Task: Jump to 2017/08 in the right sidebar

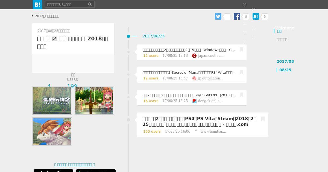Action: [285, 61]
